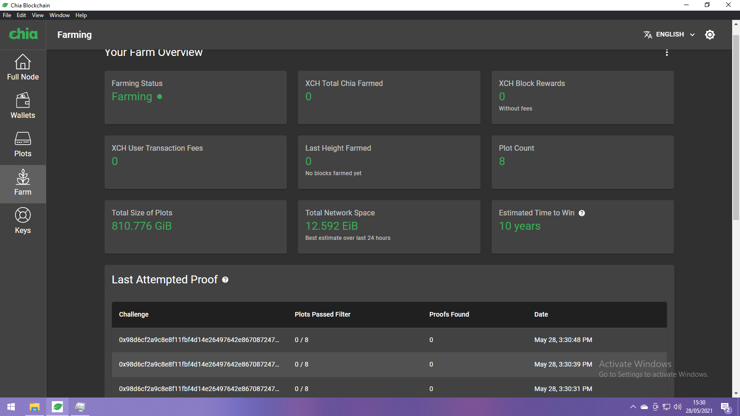Viewport: 740px width, 416px height.
Task: Click the 12.592 EiB network space value
Action: point(332,226)
